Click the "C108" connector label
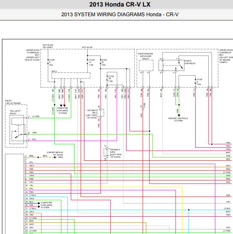Image resolution: width=233 pixels, height=234 pixels. click(x=144, y=105)
